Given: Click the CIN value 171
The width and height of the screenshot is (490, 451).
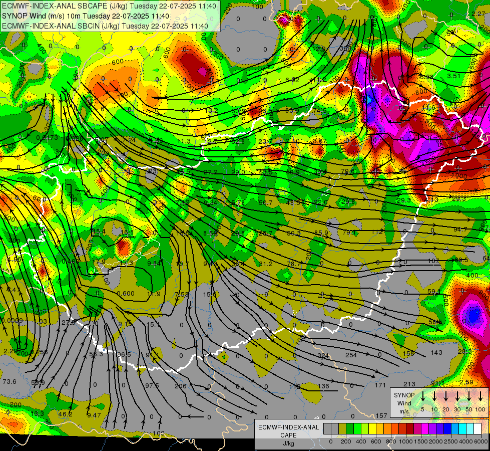Looking at the screenshot, I should (x=380, y=385).
